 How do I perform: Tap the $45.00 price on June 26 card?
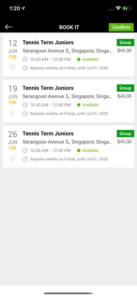point(124,141)
